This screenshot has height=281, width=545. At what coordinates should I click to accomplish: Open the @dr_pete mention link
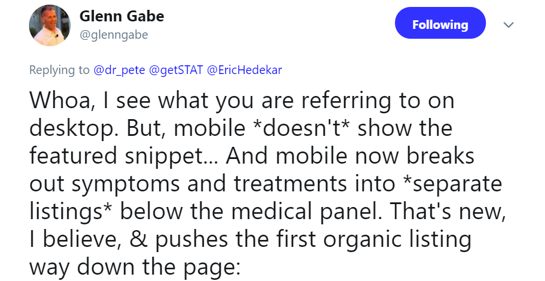pyautogui.click(x=119, y=70)
